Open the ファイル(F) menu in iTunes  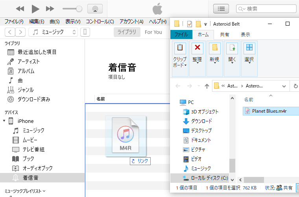tap(14, 22)
